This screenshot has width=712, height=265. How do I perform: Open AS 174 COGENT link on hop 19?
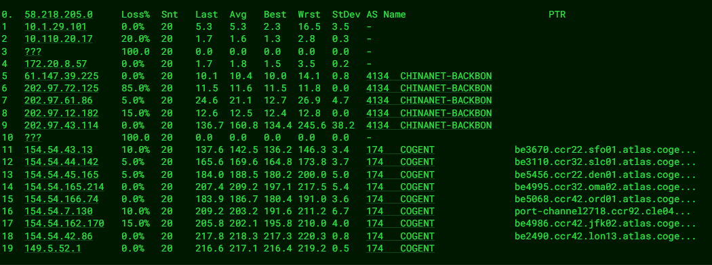(401, 248)
